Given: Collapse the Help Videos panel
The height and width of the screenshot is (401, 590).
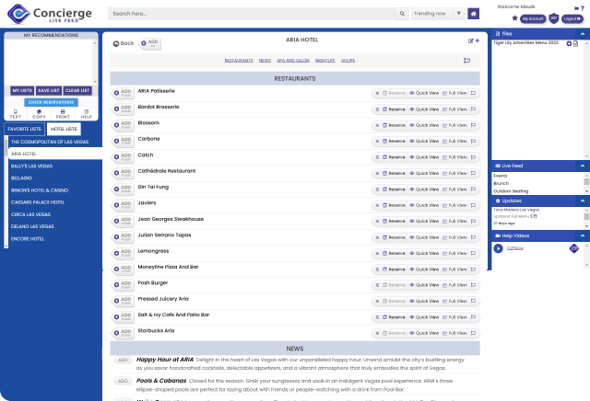Looking at the screenshot, I should point(583,235).
